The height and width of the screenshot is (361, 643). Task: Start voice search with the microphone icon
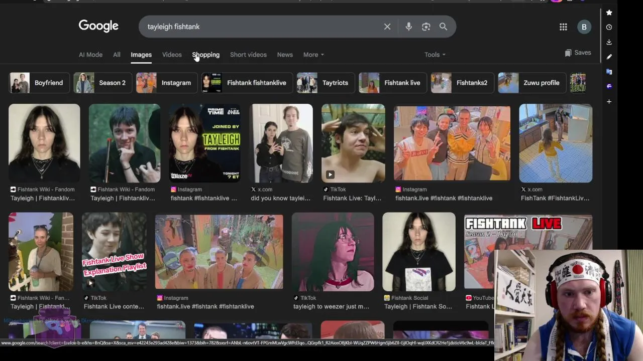(x=408, y=27)
